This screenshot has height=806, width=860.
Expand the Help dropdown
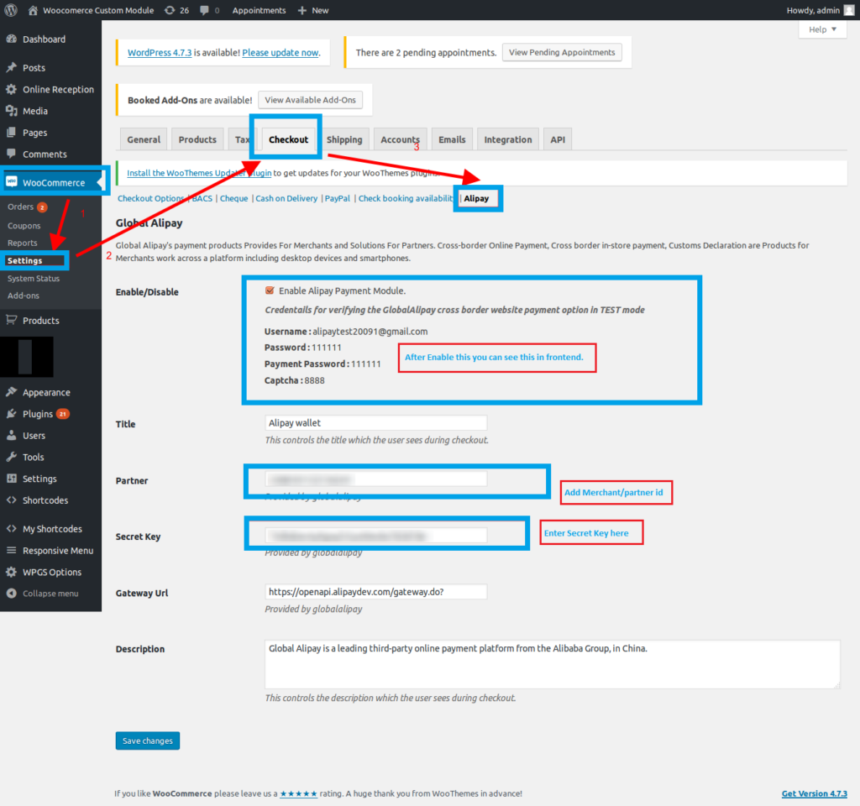[x=822, y=29]
